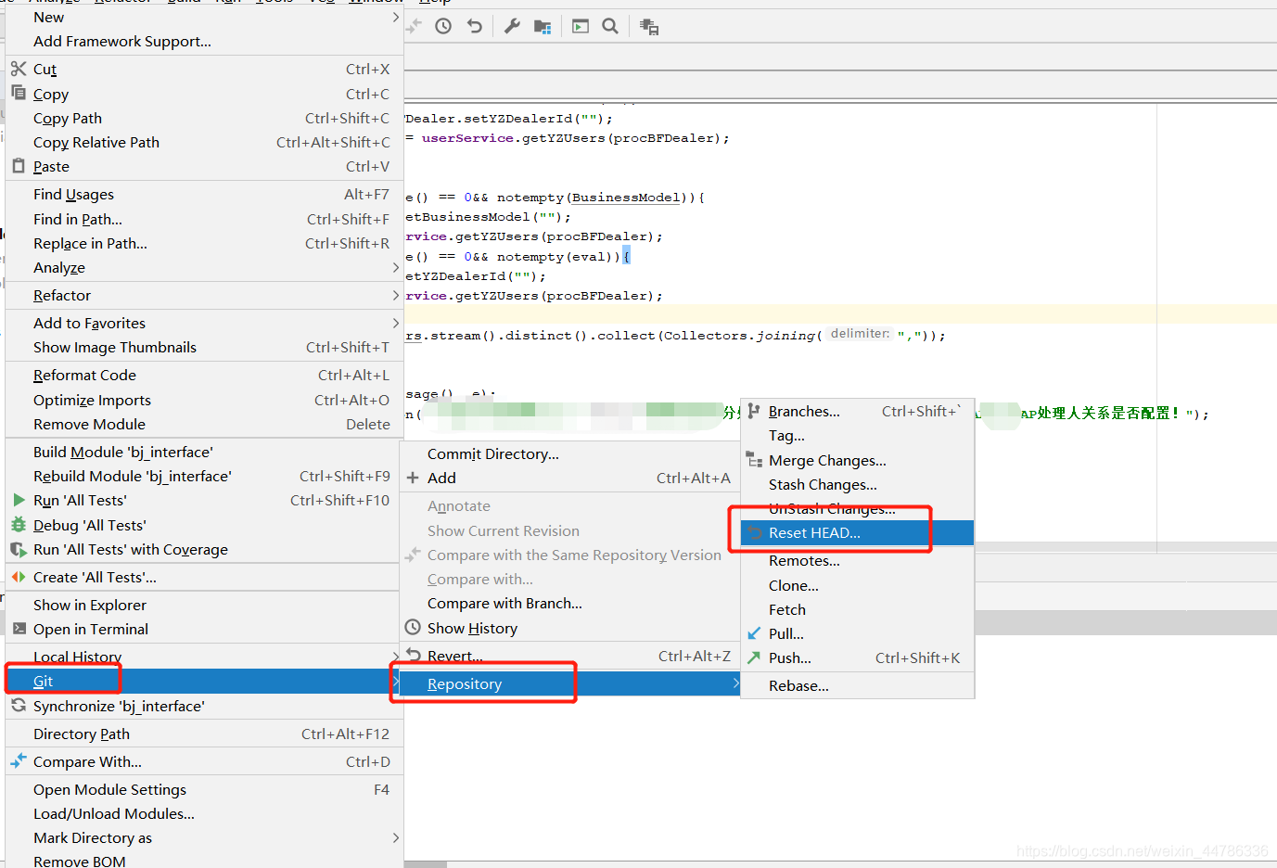This screenshot has width=1277, height=868.
Task: Click the green arrow icon for Push...
Action: [754, 657]
